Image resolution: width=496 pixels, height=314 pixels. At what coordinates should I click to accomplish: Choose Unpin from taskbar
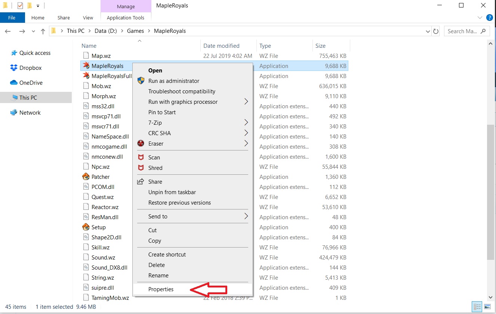click(193, 192)
